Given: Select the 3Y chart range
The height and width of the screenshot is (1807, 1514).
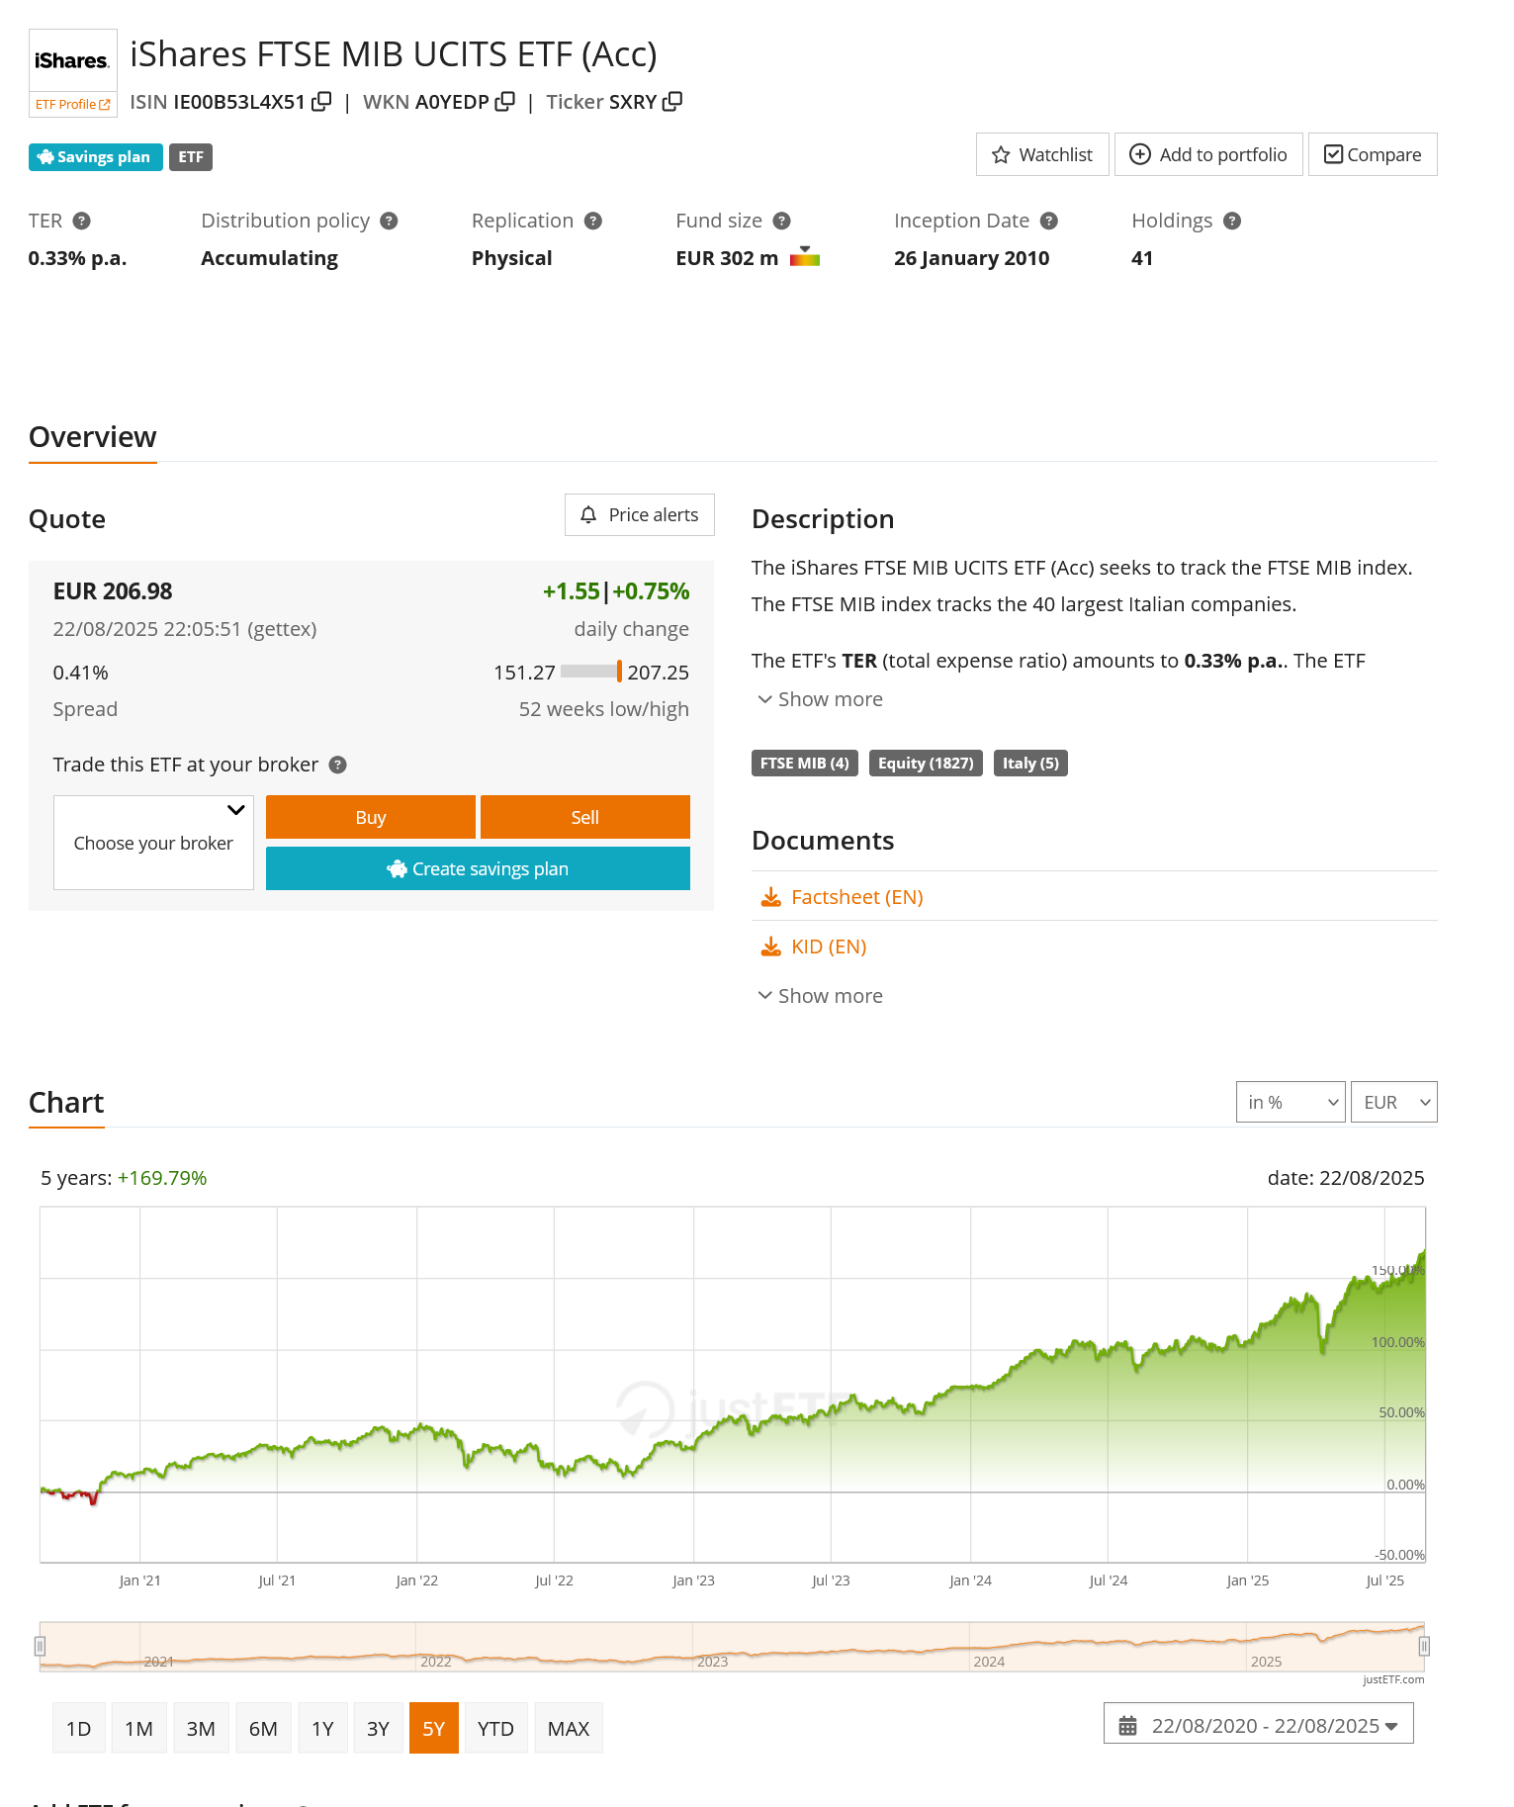Looking at the screenshot, I should point(378,1728).
